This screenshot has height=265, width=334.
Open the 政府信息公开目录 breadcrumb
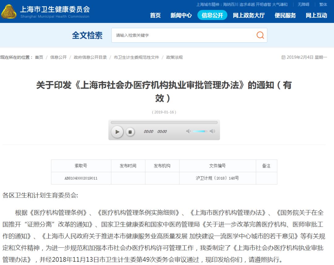pos(90,57)
